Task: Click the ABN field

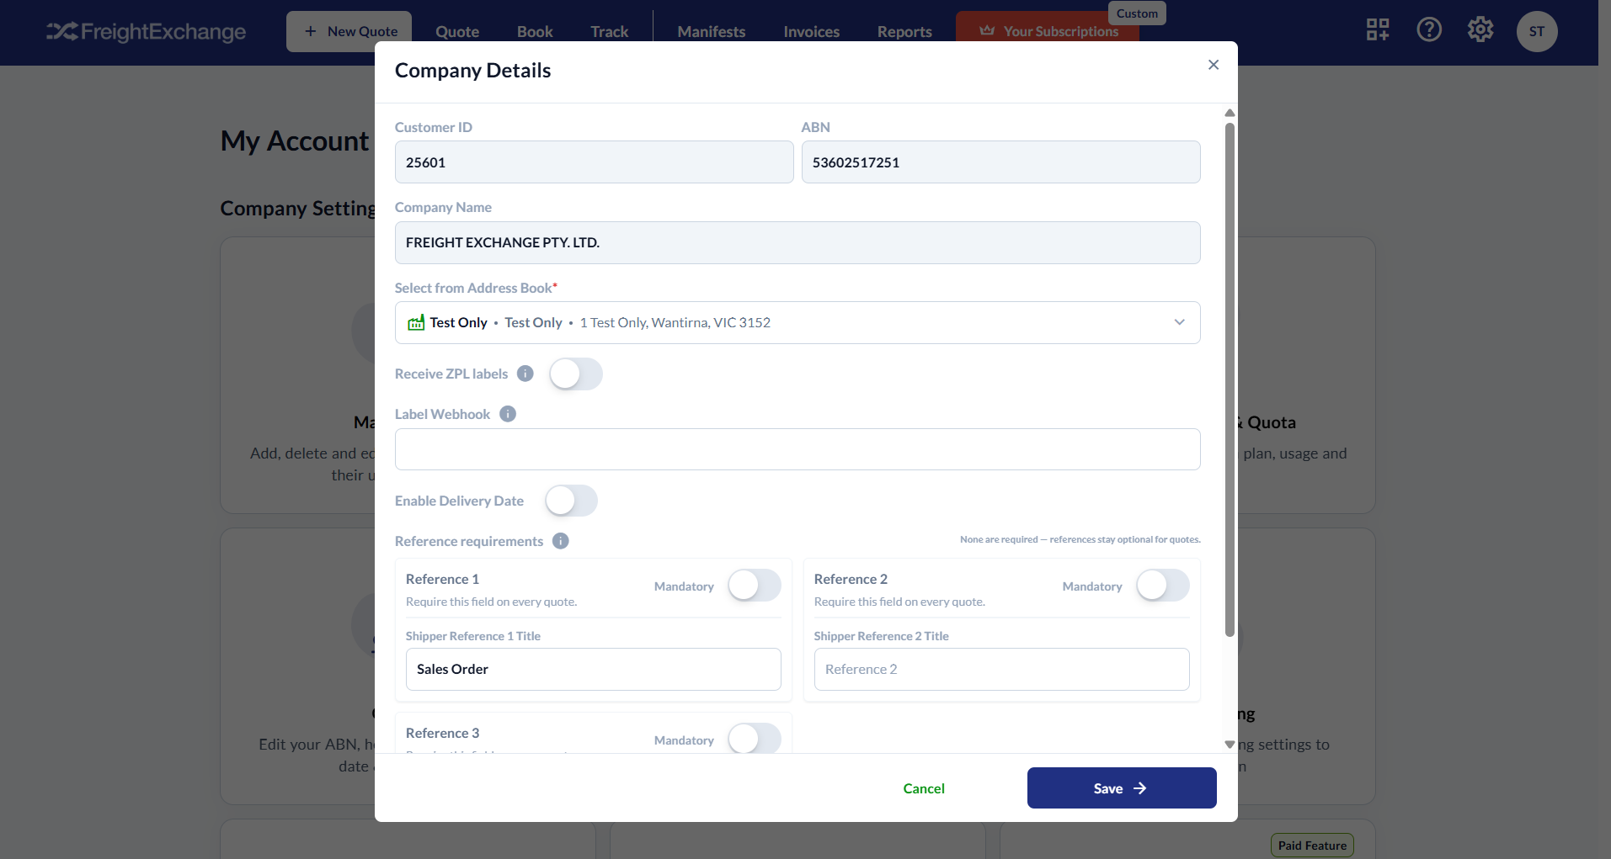Action: click(1001, 162)
